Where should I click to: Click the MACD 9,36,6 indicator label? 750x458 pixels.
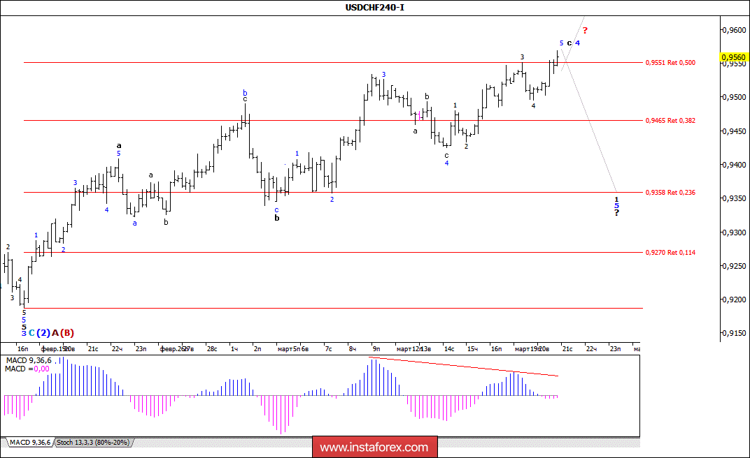tap(29, 361)
